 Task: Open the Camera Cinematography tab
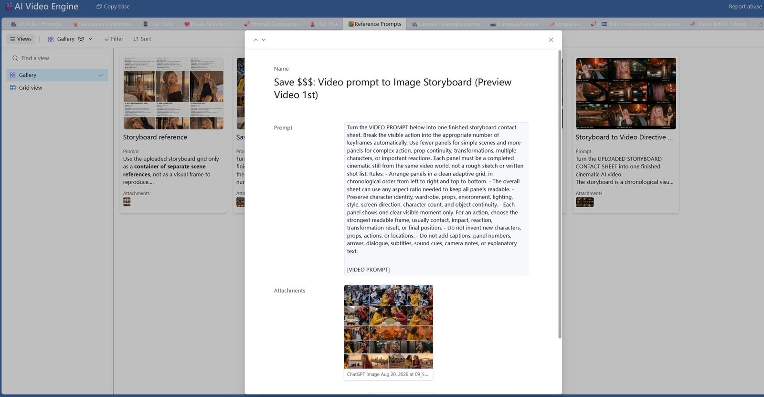pos(446,24)
